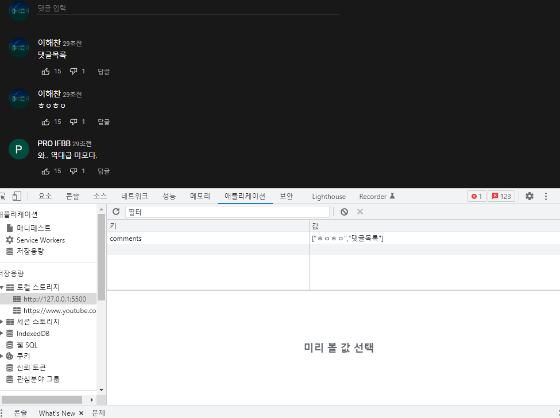Like the 댓글목록 comment
Screen dimensions: 560x418
click(45, 71)
